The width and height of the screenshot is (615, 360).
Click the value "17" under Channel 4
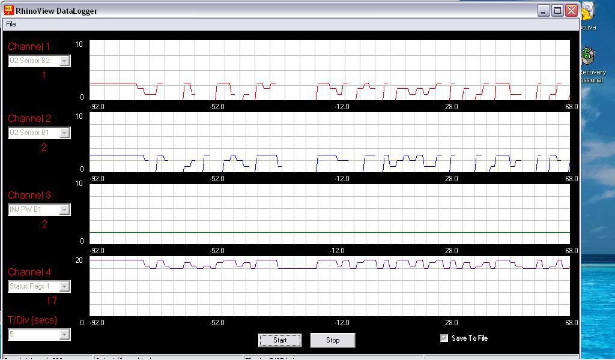click(x=52, y=301)
